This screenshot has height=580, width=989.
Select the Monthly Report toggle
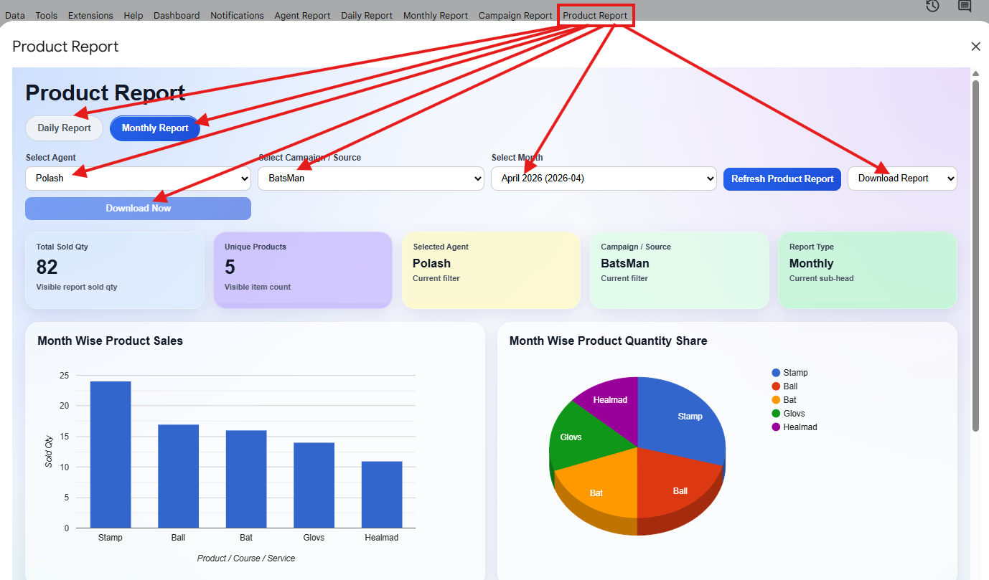[155, 128]
